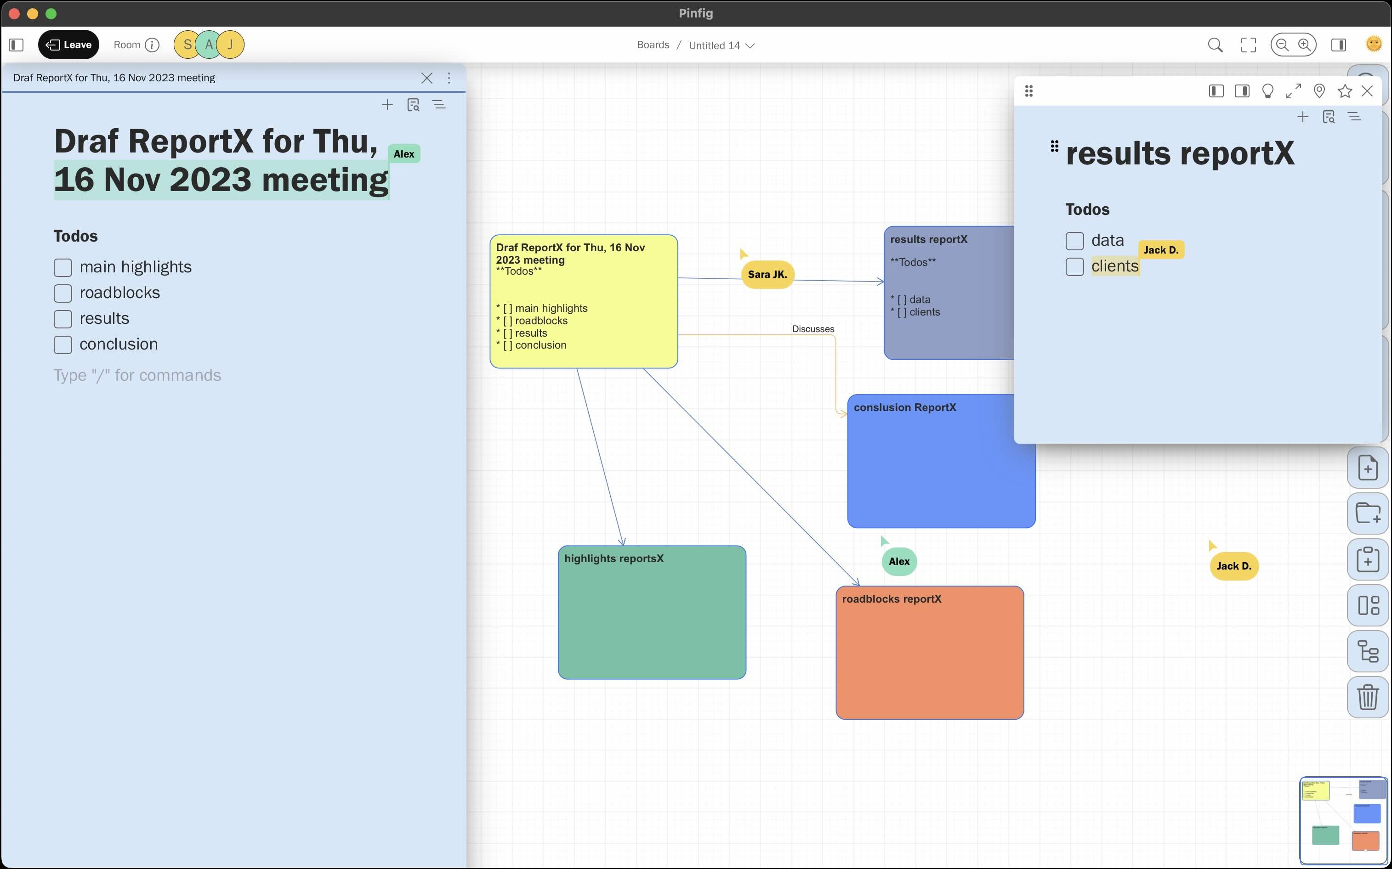Image resolution: width=1392 pixels, height=869 pixels.
Task: Close the results reportX floating note
Action: click(x=1367, y=91)
